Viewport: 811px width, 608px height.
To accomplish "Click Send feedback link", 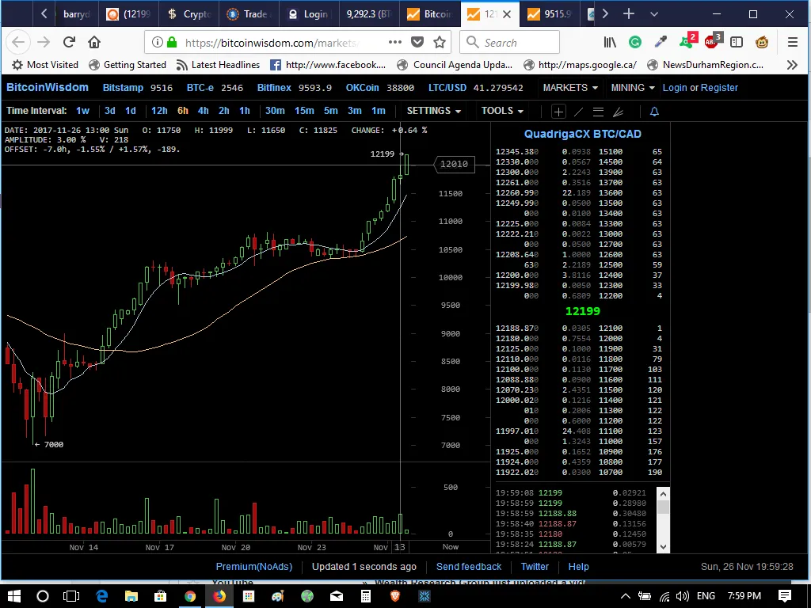I will pyautogui.click(x=469, y=567).
